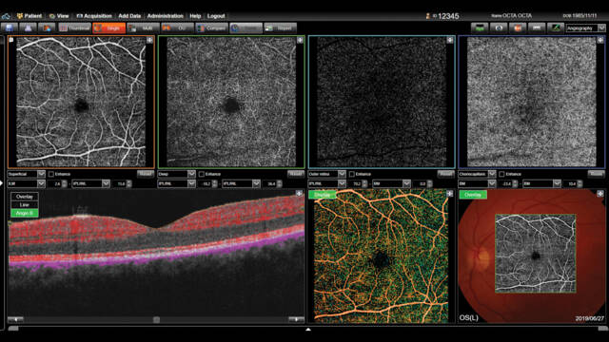The height and width of the screenshot is (342, 609).
Task: Reset the Superficial slab settings
Action: (x=146, y=174)
